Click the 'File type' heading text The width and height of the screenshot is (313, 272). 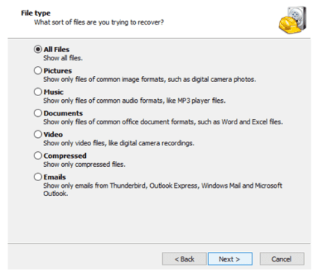click(x=36, y=13)
